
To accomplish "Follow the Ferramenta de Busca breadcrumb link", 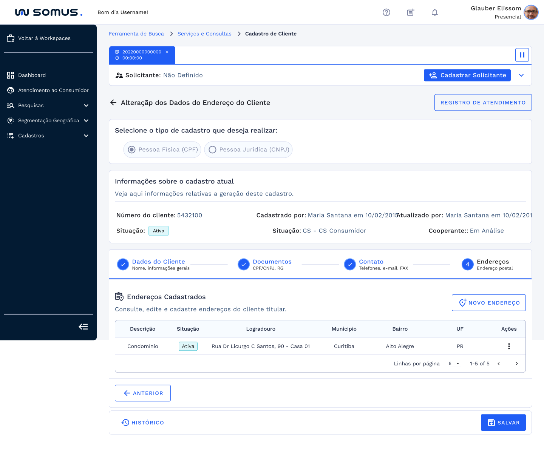I will (x=136, y=34).
